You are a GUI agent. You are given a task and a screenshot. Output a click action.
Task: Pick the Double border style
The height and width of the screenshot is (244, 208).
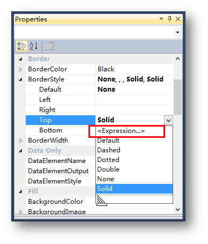(135, 169)
